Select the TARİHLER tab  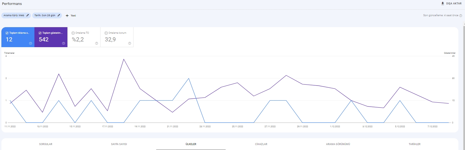point(415,144)
